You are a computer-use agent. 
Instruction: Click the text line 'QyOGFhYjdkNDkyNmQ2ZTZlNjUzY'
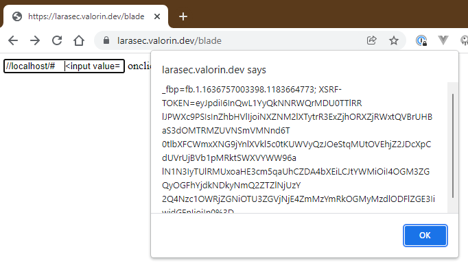(231, 185)
